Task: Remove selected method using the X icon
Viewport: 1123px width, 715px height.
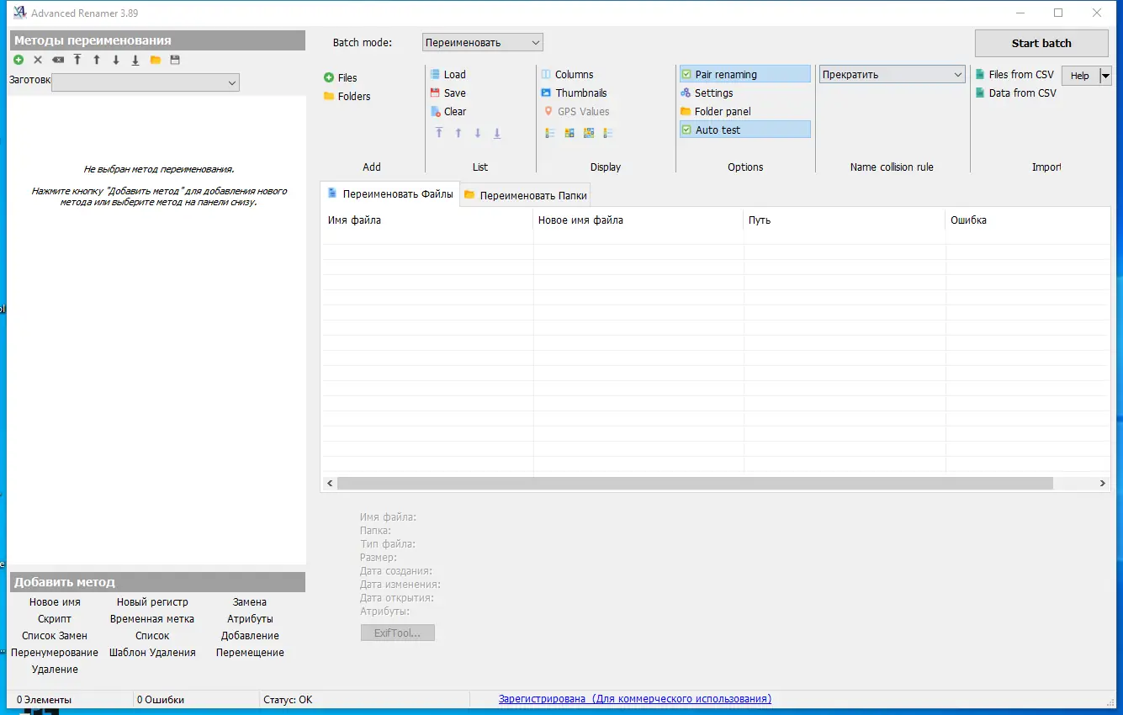Action: [x=37, y=59]
